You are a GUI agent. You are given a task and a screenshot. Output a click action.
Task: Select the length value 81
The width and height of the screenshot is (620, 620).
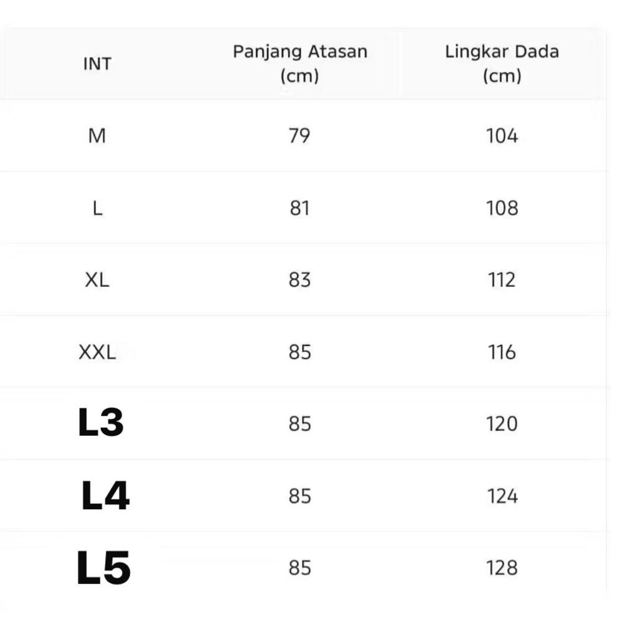[x=299, y=208]
